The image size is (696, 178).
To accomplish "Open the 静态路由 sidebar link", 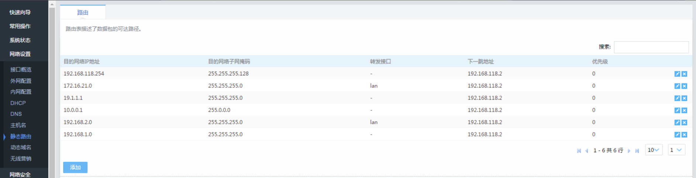I will click(x=21, y=136).
